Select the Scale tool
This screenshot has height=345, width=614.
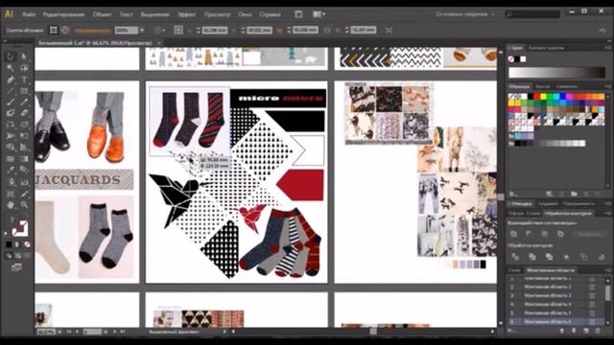pos(24,126)
